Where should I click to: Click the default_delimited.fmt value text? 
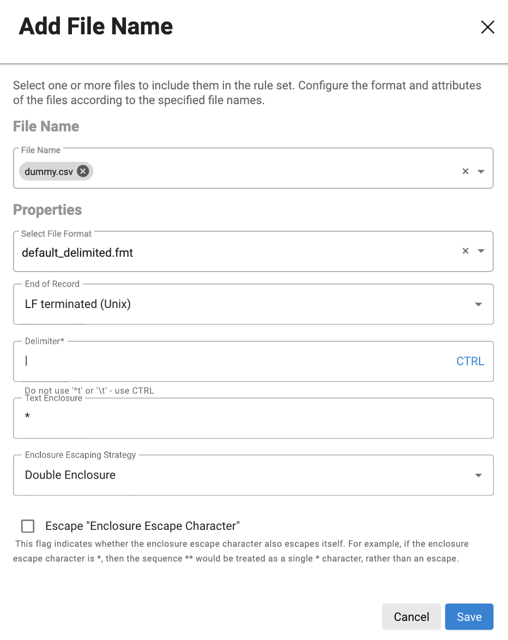[77, 252]
